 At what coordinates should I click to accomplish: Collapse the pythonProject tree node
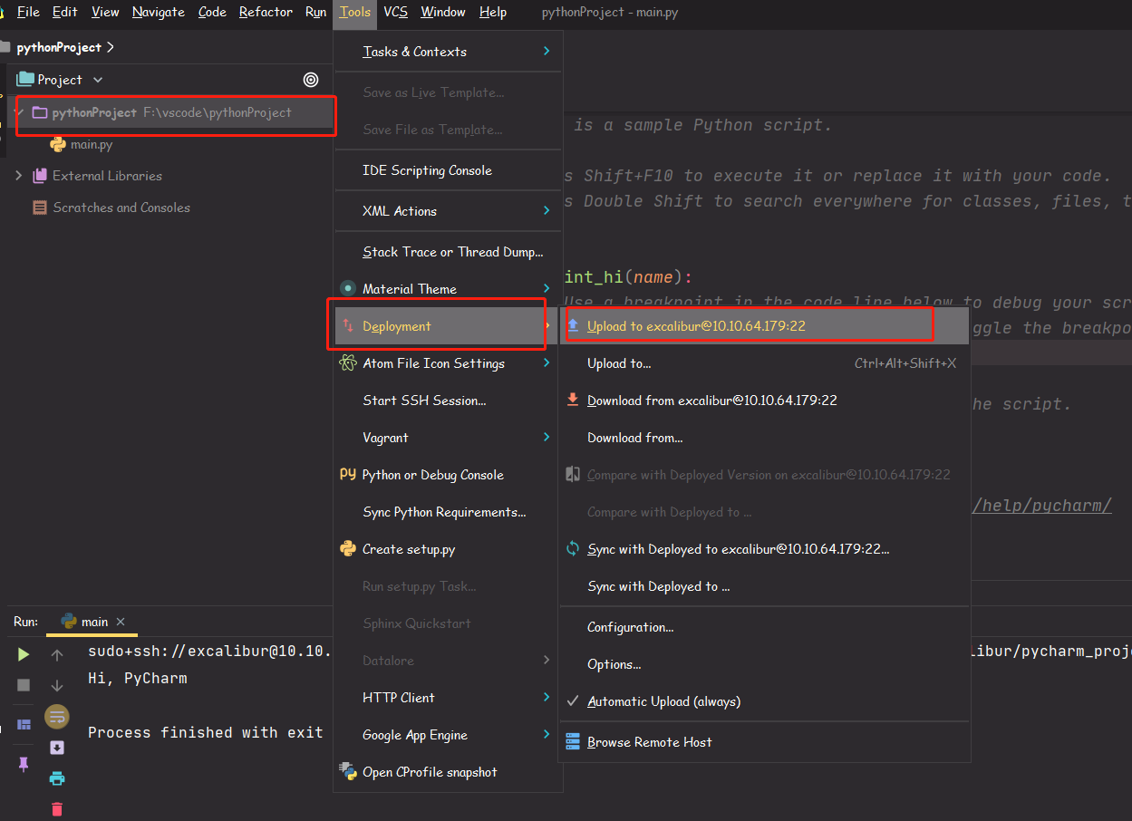click(x=20, y=112)
